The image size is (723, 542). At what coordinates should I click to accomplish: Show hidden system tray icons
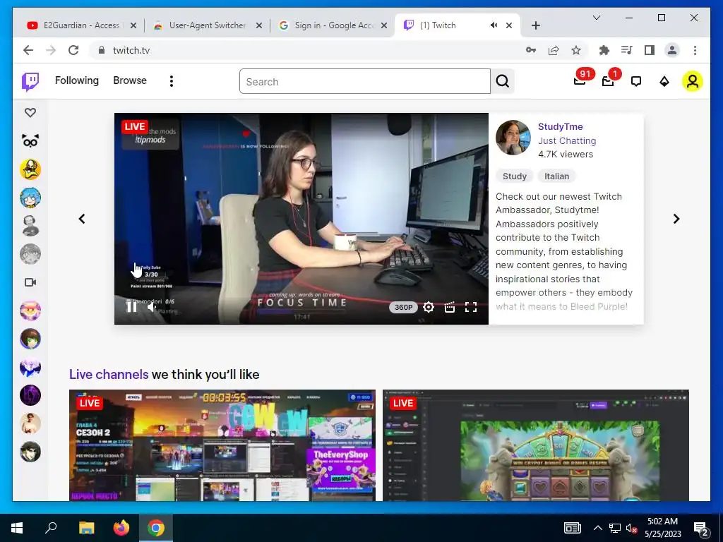pos(597,528)
